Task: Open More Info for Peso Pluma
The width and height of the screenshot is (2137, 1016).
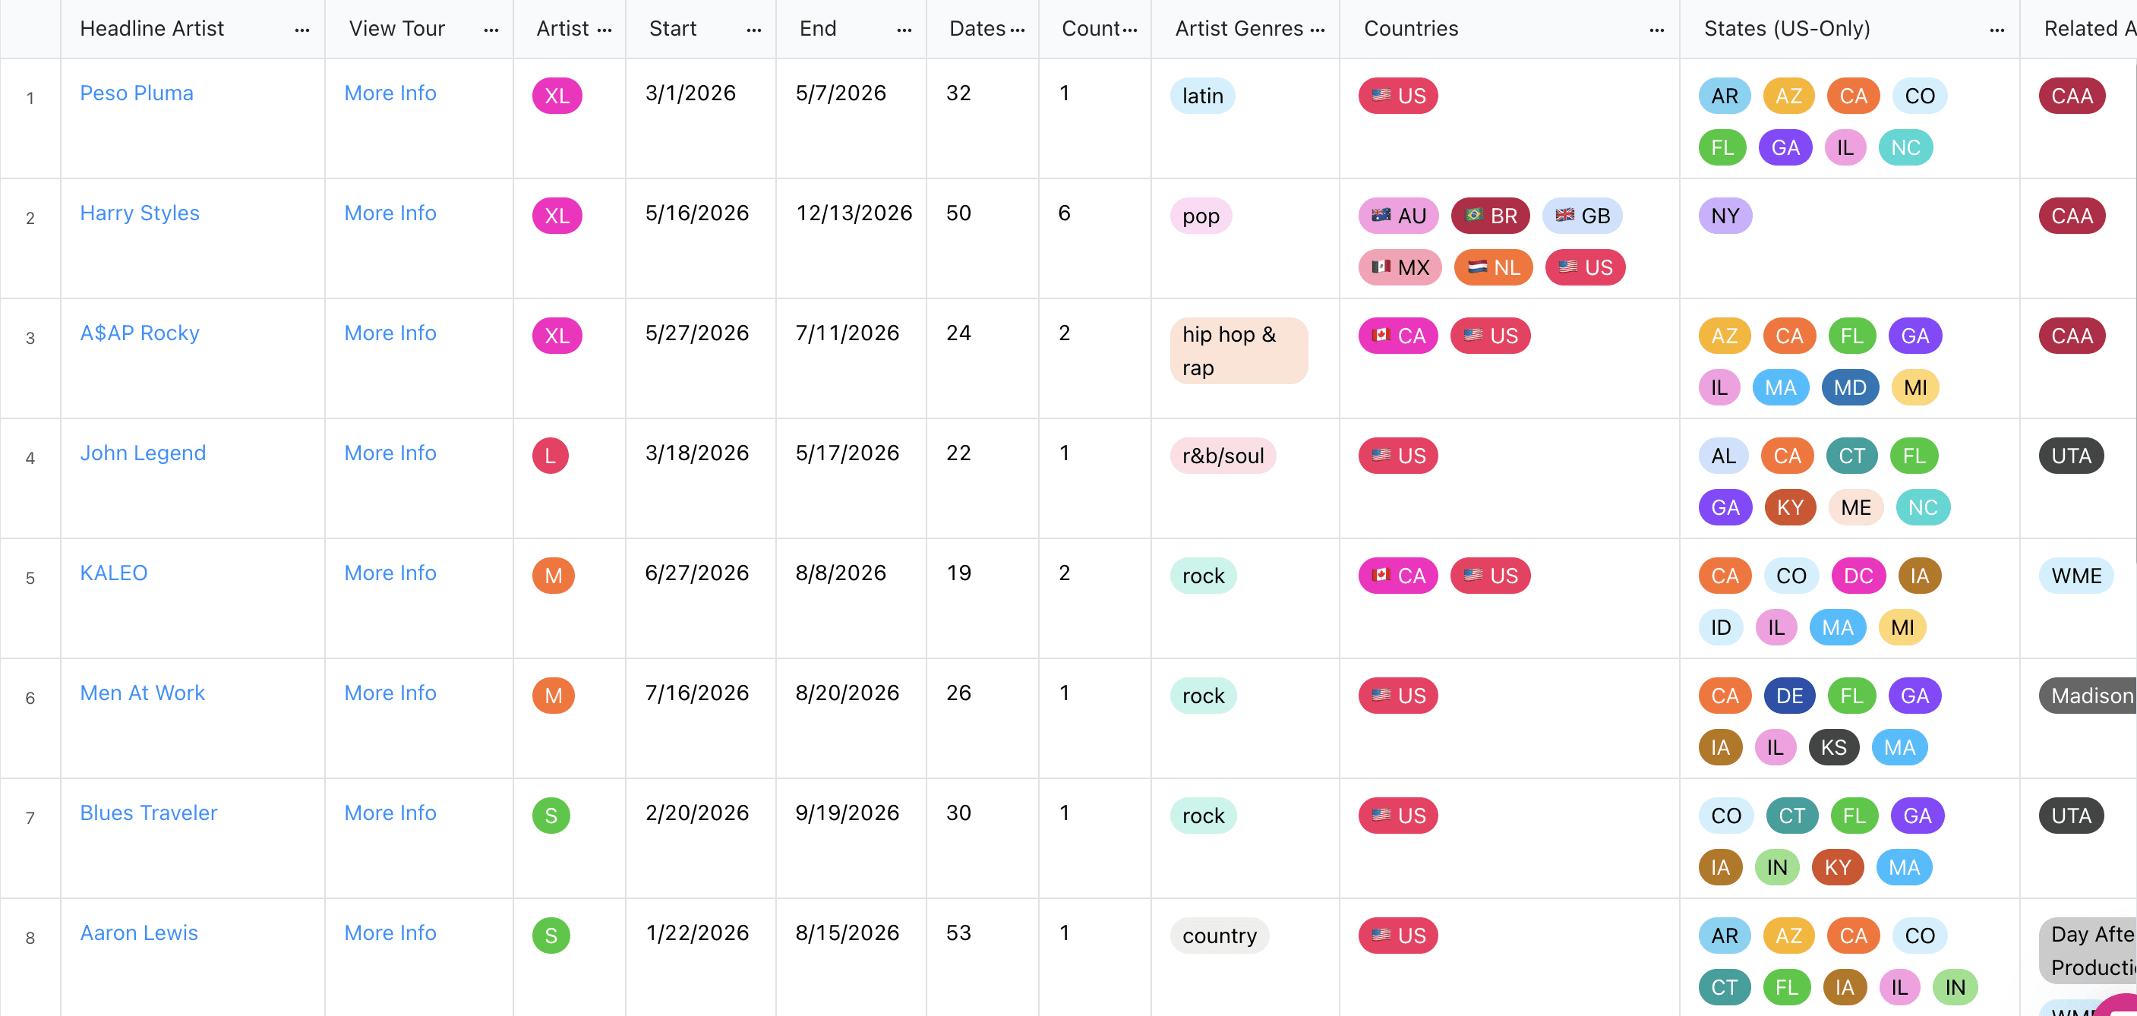Action: 390,93
